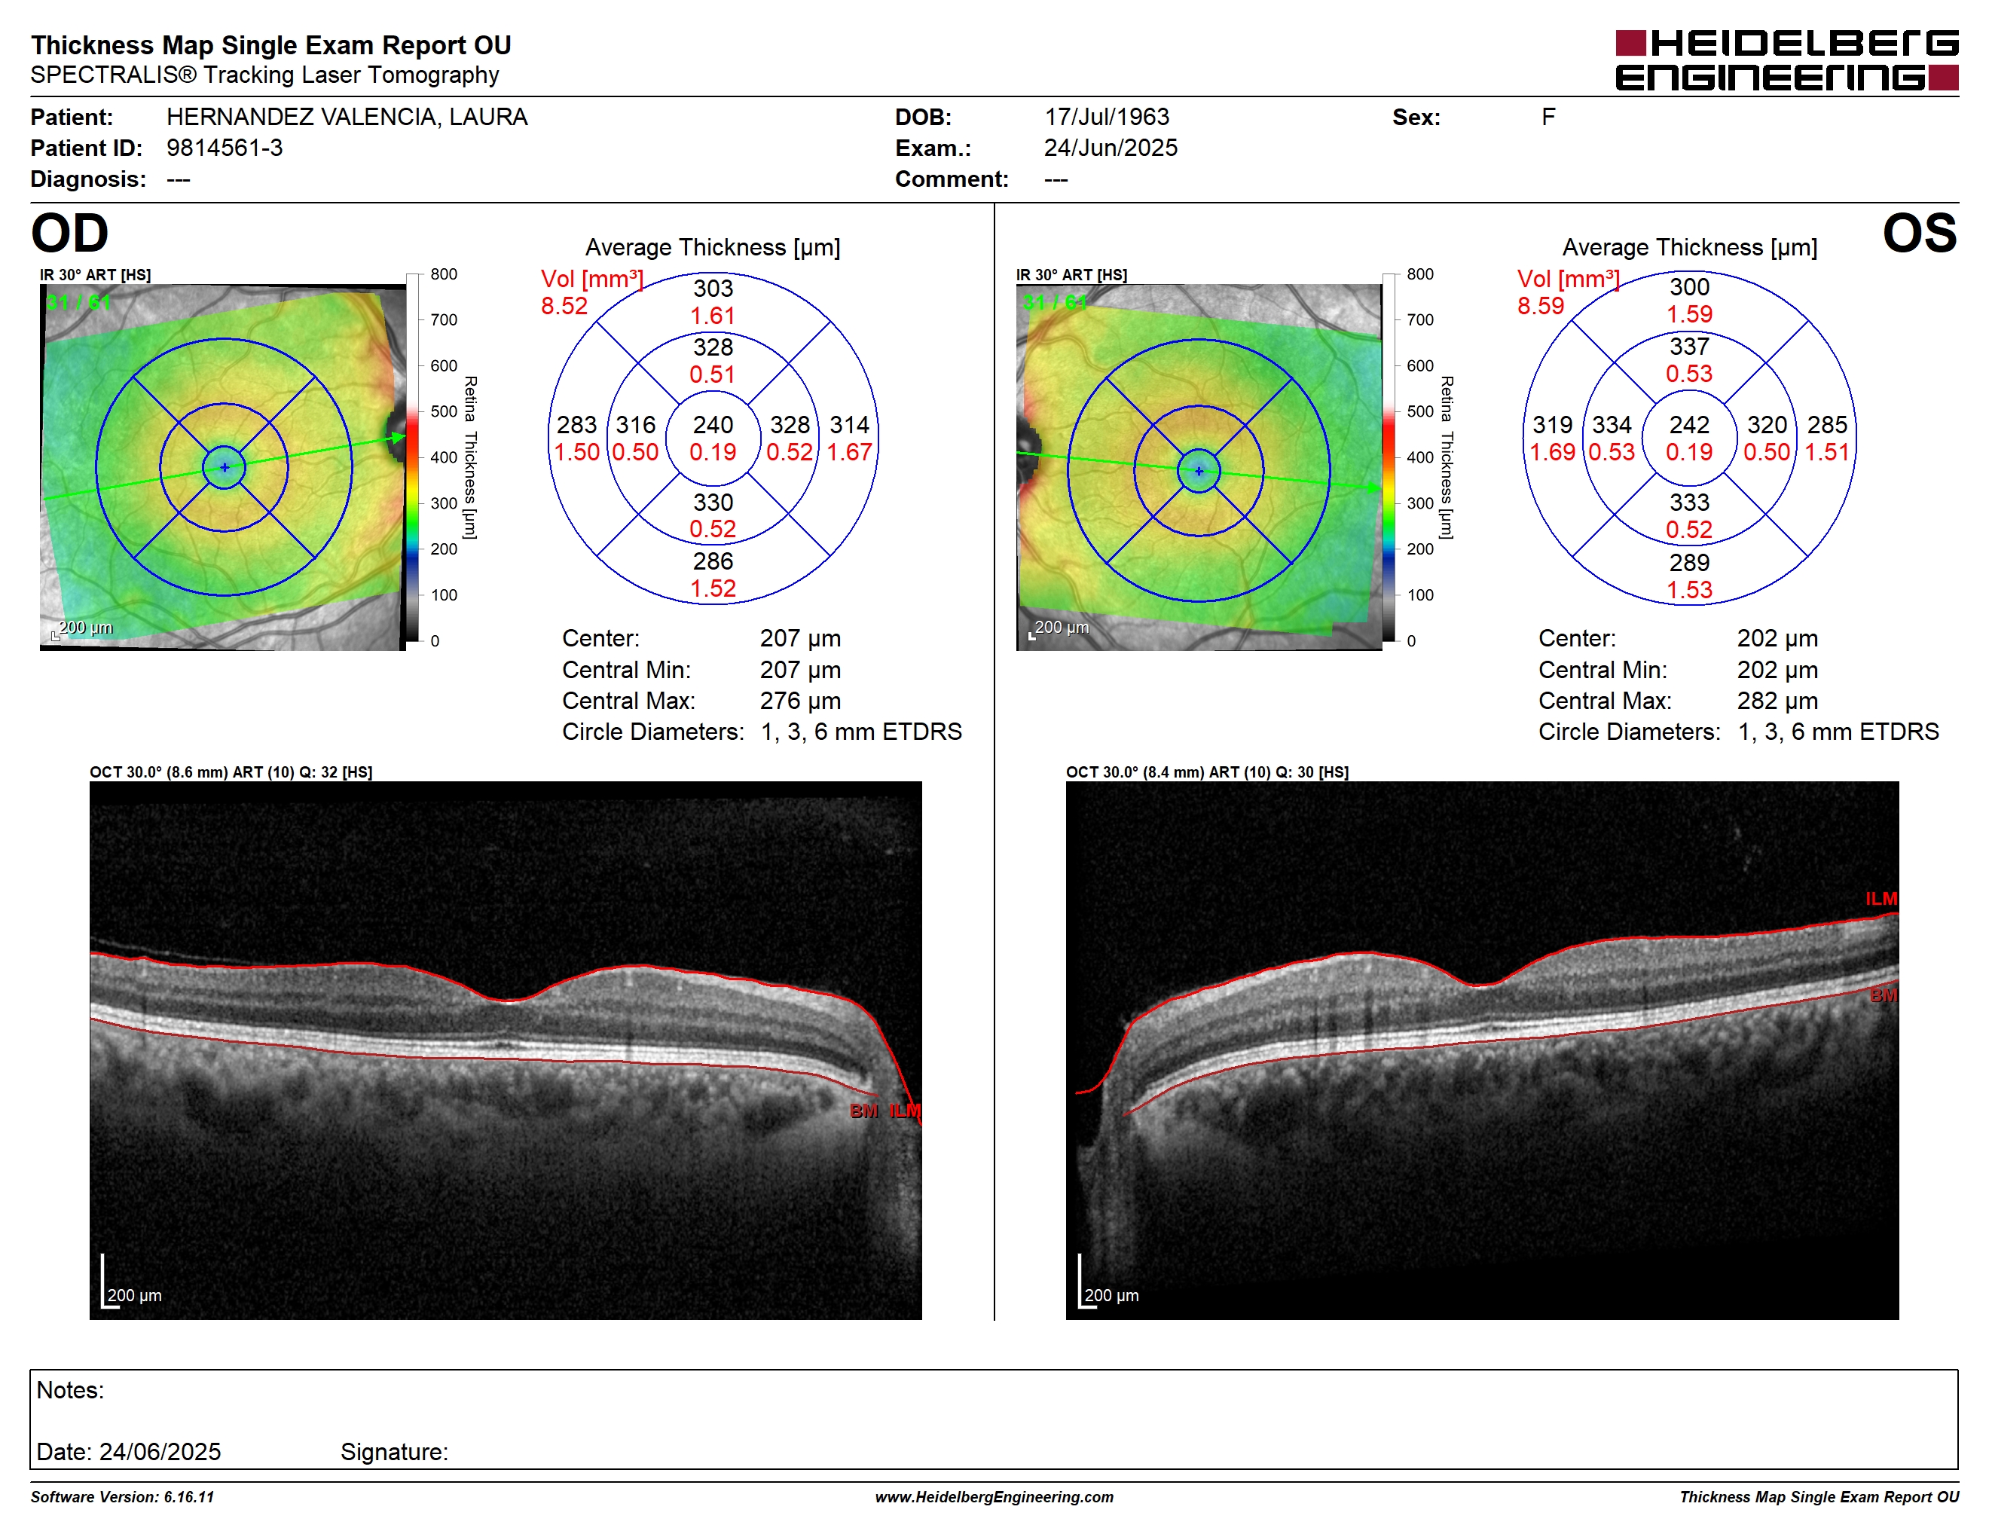Viewport: 1989px width, 1537px height.
Task: Click the OS total volume 8.59
Action: (1541, 306)
